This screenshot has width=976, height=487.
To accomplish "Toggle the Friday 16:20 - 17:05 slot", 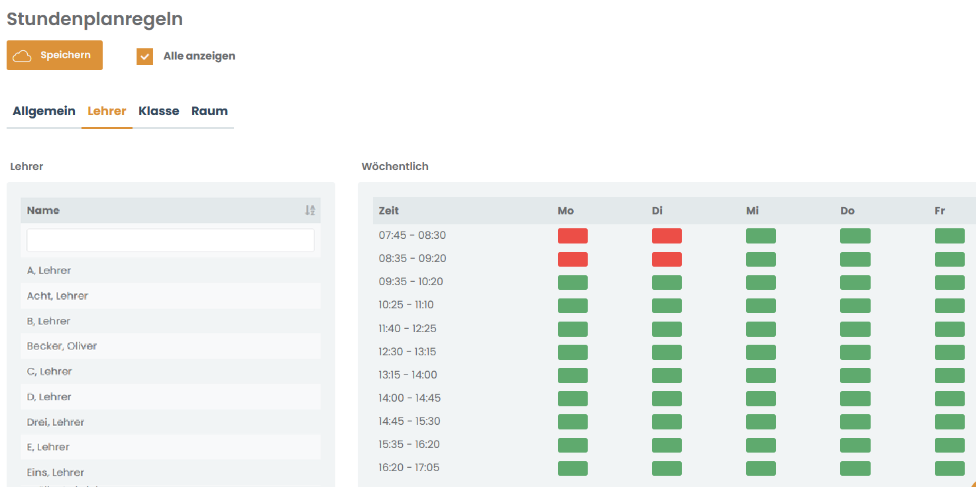I will point(949,468).
